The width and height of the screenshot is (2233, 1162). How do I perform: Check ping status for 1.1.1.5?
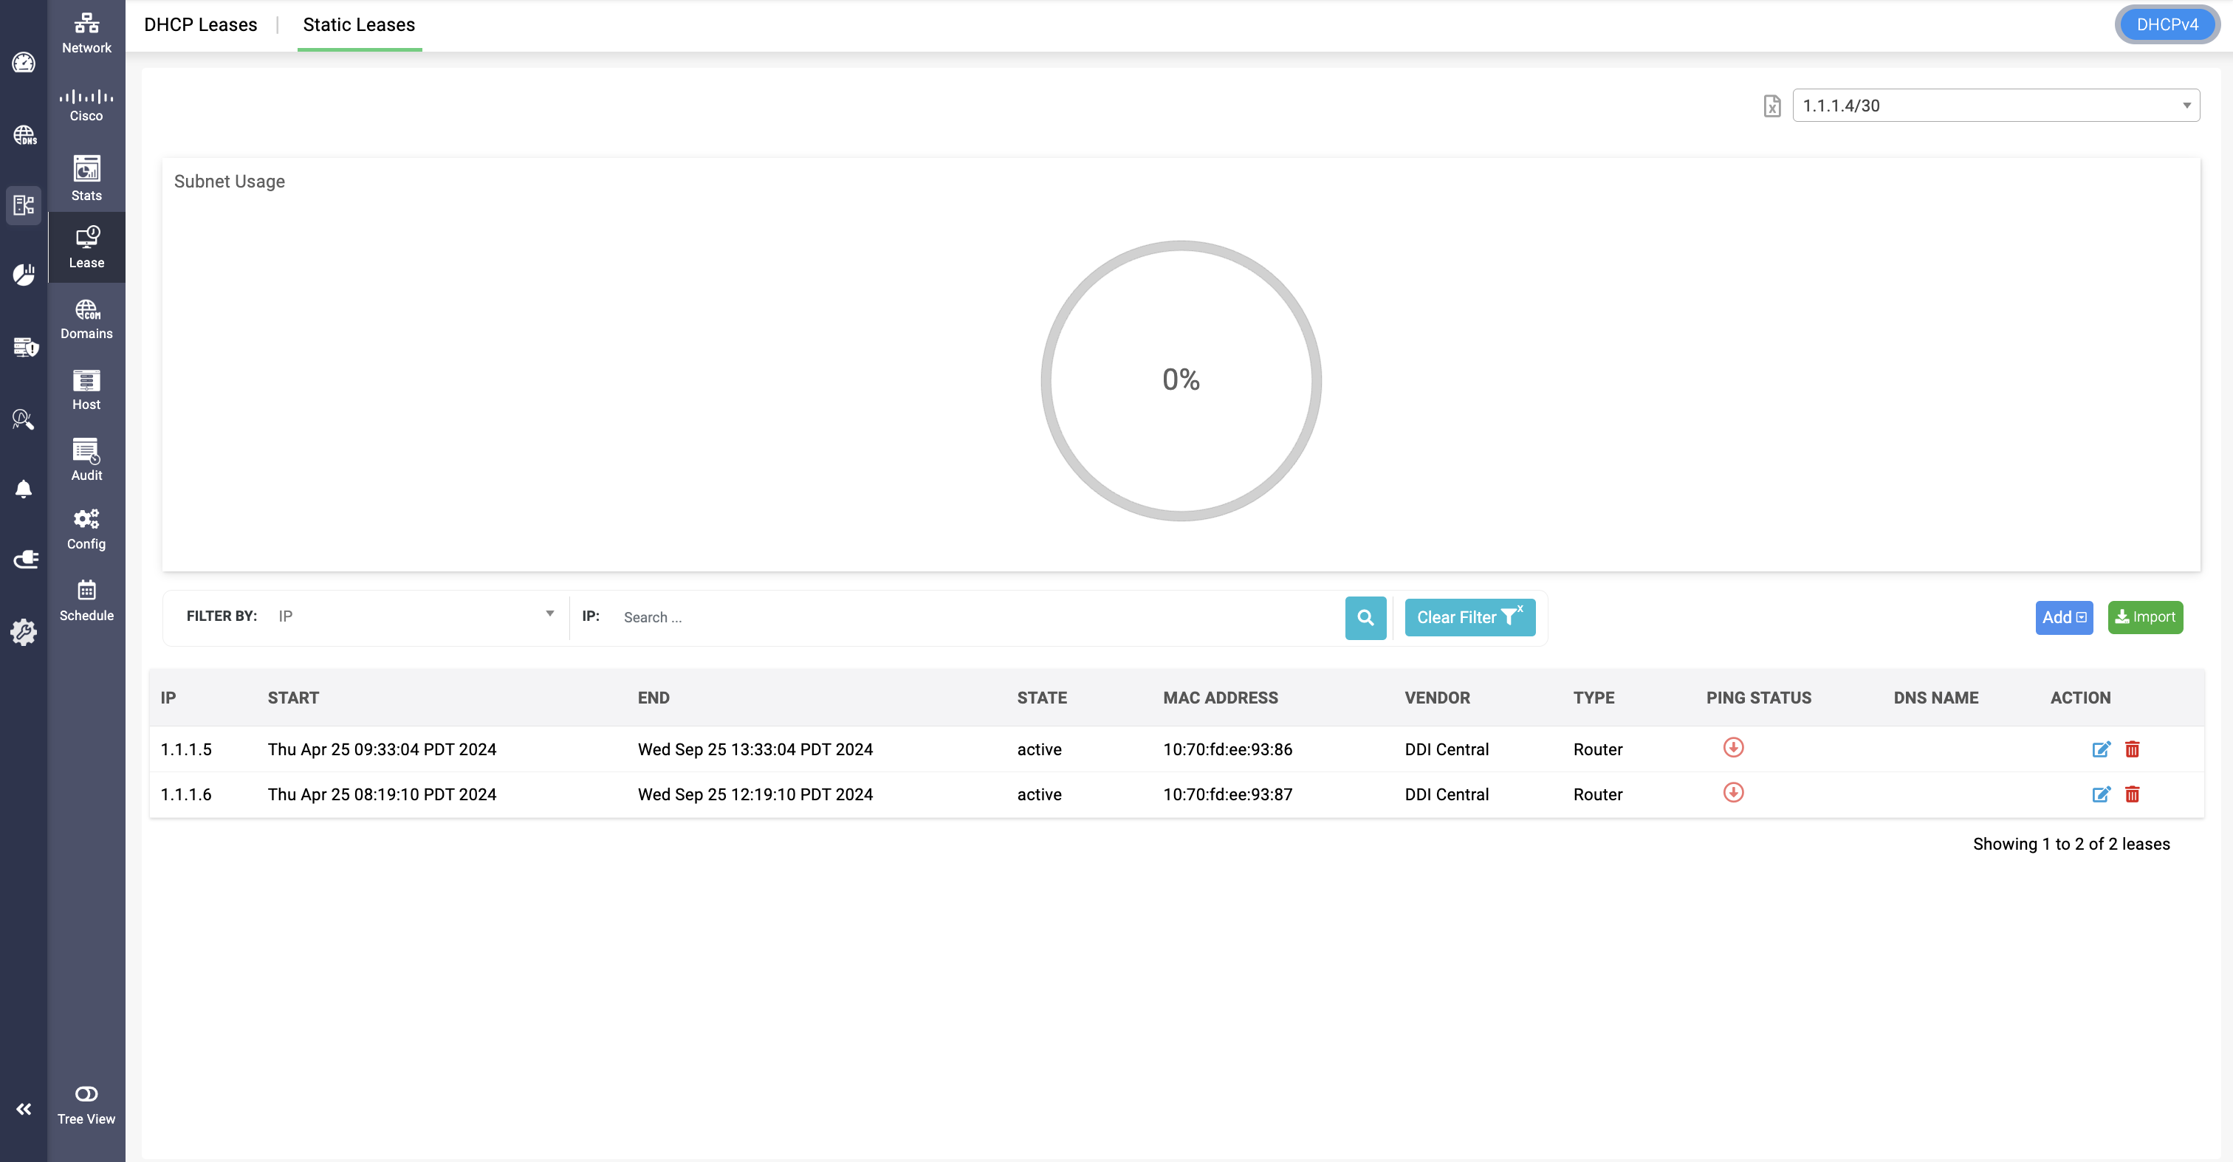[x=1733, y=747]
